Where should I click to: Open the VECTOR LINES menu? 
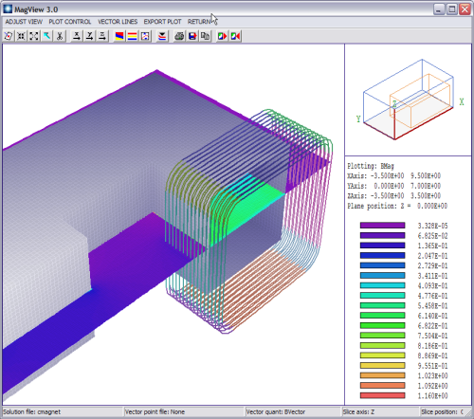(118, 22)
